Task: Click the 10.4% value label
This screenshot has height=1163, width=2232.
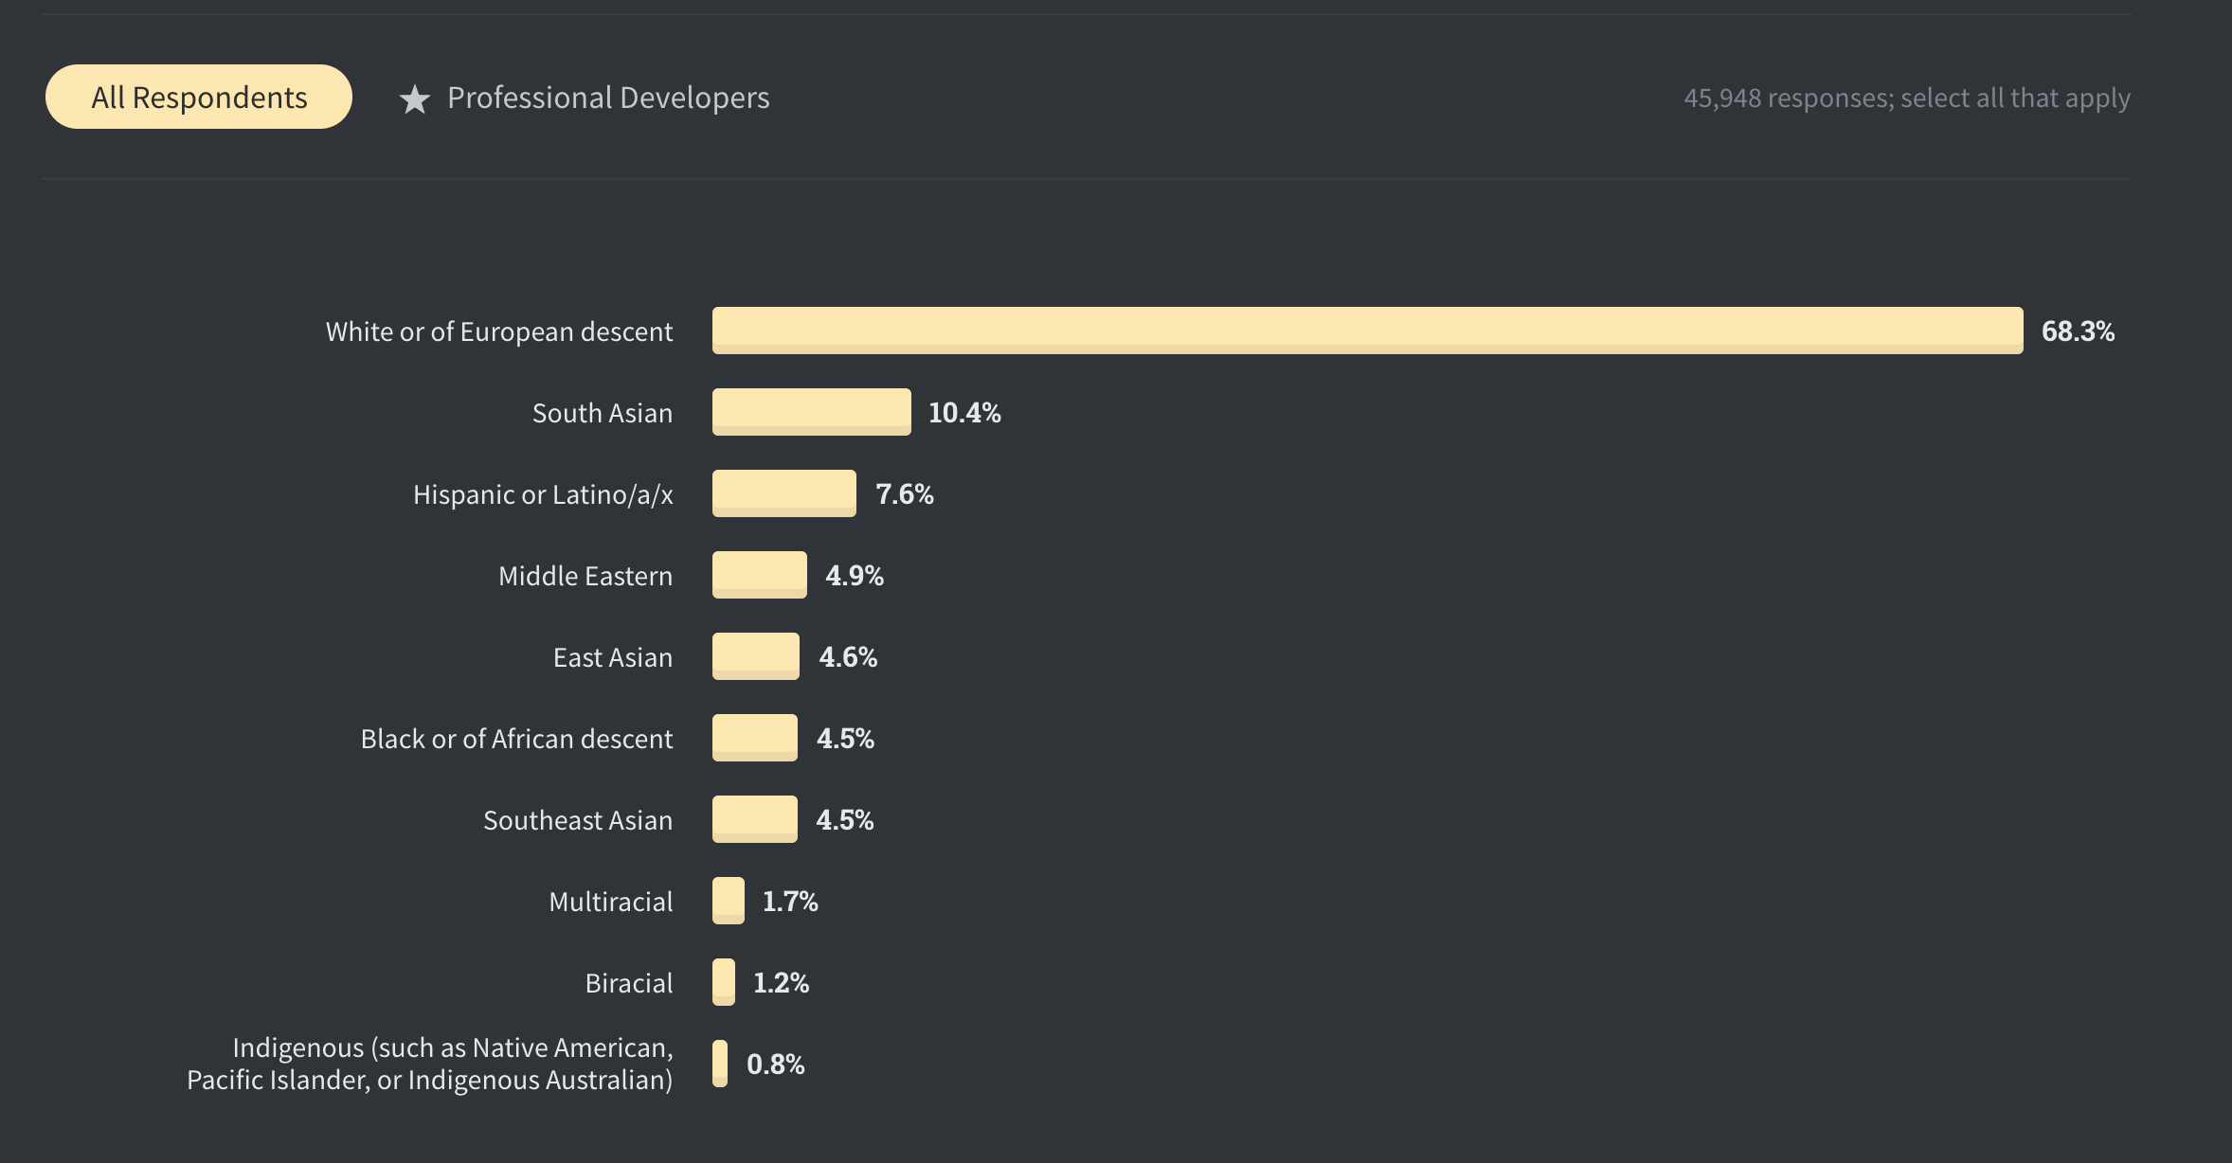Action: pyautogui.click(x=963, y=413)
